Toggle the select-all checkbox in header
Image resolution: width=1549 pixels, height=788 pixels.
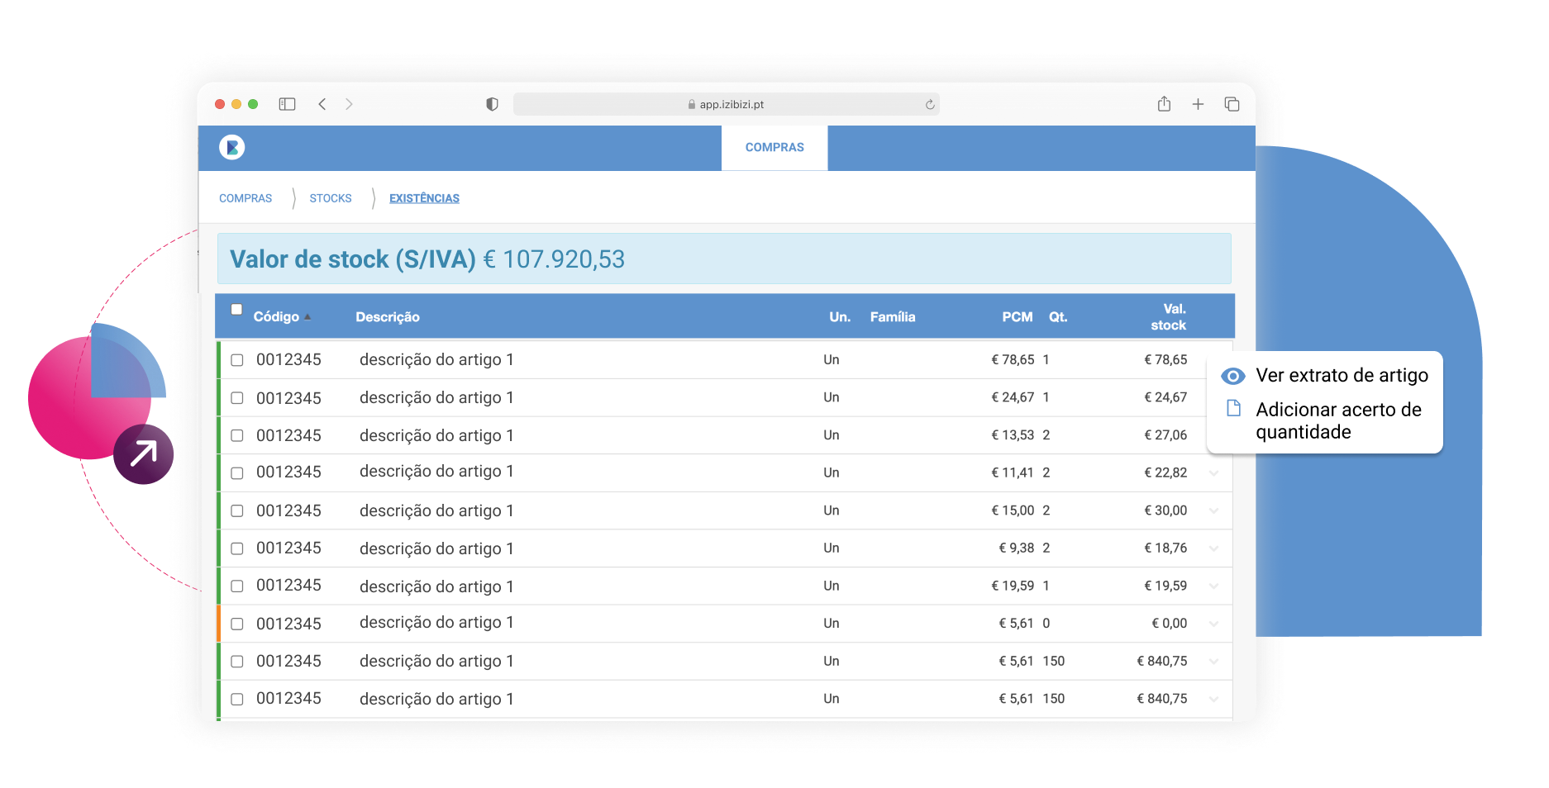pos(236,310)
